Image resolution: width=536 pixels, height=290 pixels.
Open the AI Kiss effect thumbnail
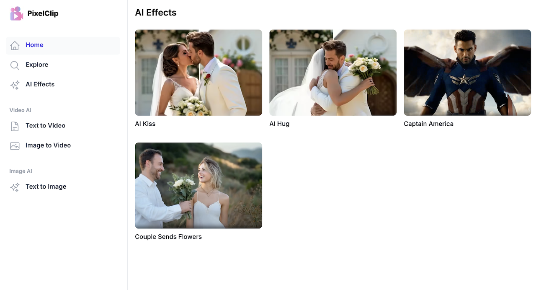[x=198, y=73]
